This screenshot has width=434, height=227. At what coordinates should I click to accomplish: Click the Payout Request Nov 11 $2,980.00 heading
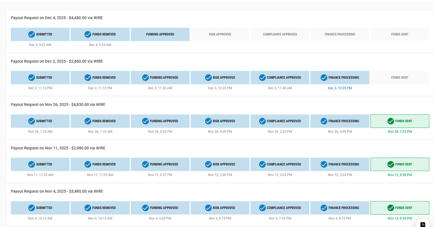tap(58, 148)
